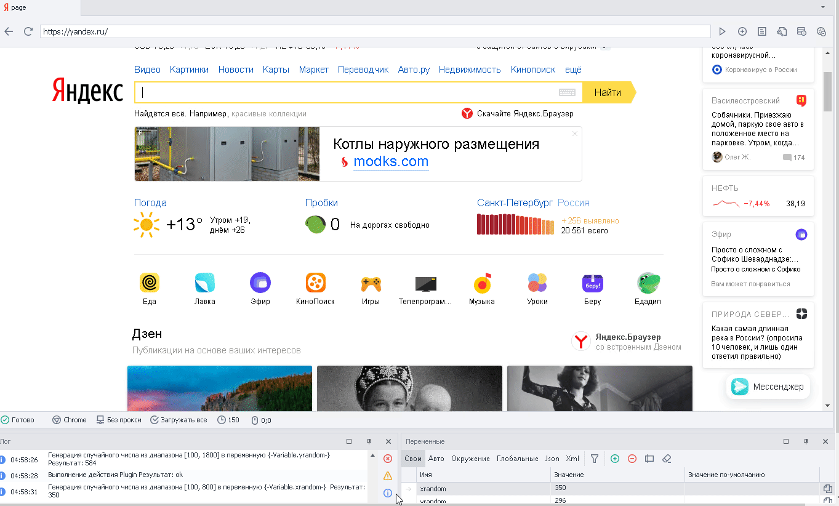Click the Яндекс logo

click(87, 90)
